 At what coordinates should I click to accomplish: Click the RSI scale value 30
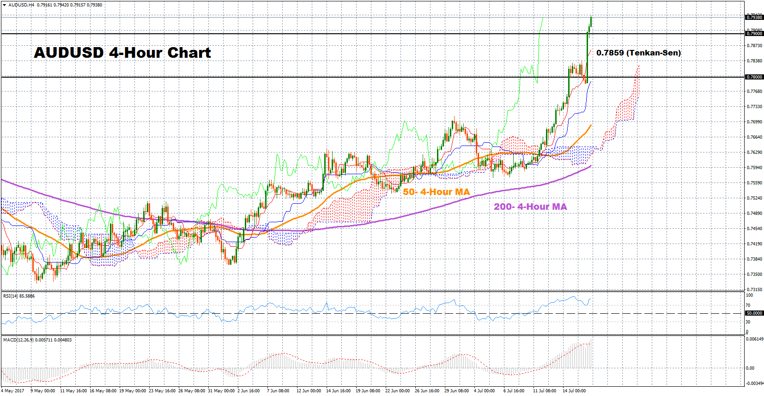749,322
